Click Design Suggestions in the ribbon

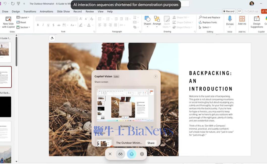pyautogui.click(x=257, y=22)
